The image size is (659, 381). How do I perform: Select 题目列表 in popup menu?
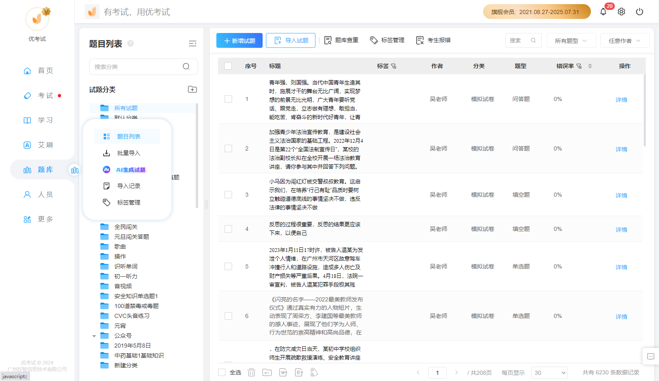click(x=127, y=136)
